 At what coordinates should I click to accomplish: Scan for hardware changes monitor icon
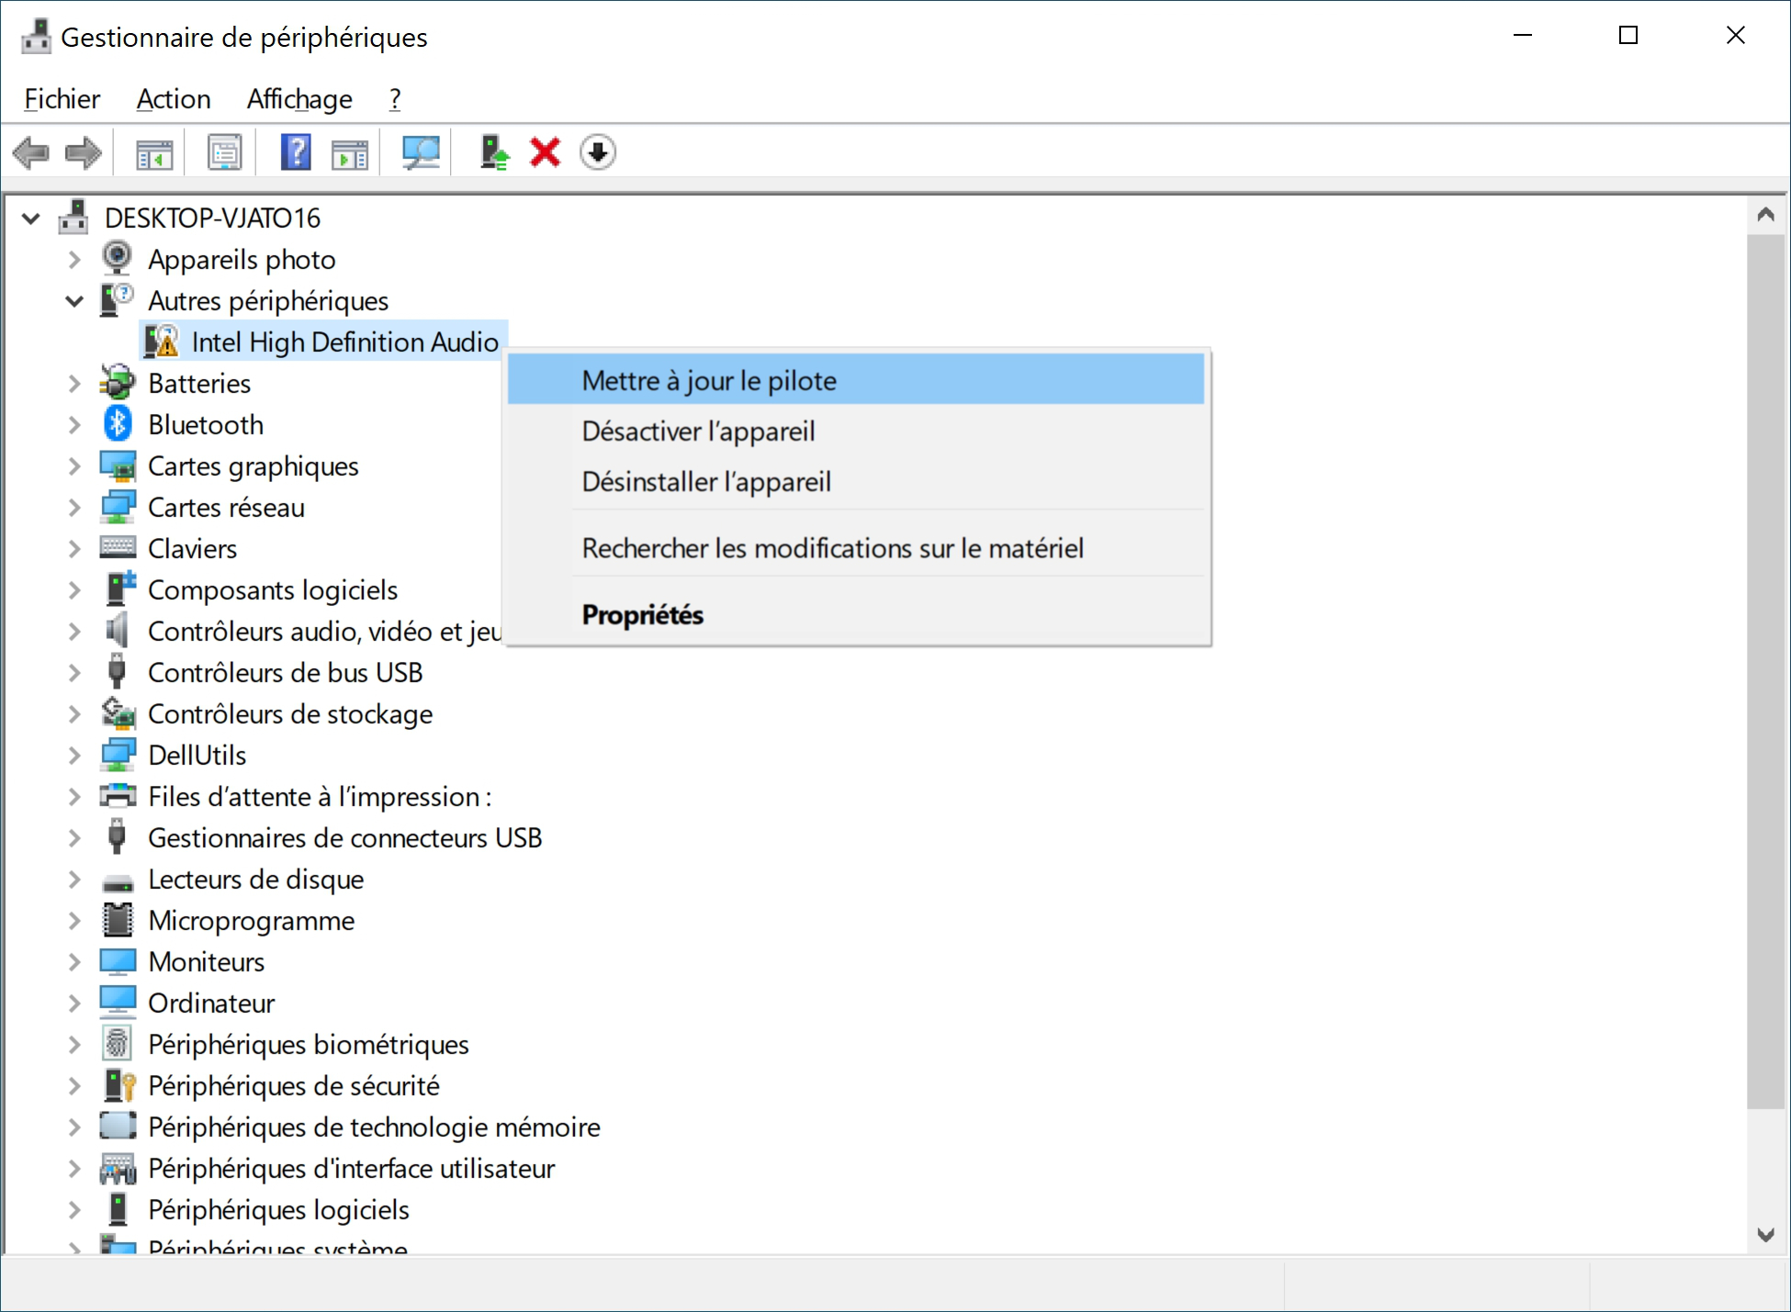tap(422, 152)
